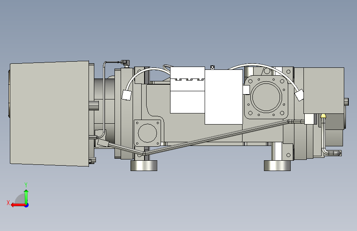Select the white cable connector on the left arc
The height and width of the screenshot is (231, 357).
126,95
